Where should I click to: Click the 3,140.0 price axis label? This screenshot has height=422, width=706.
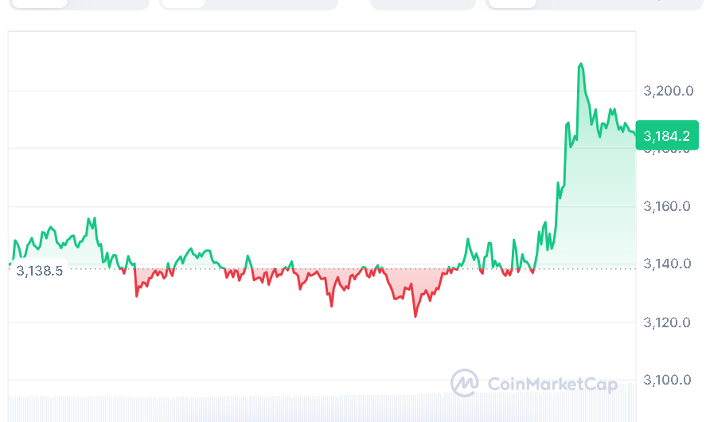point(669,264)
